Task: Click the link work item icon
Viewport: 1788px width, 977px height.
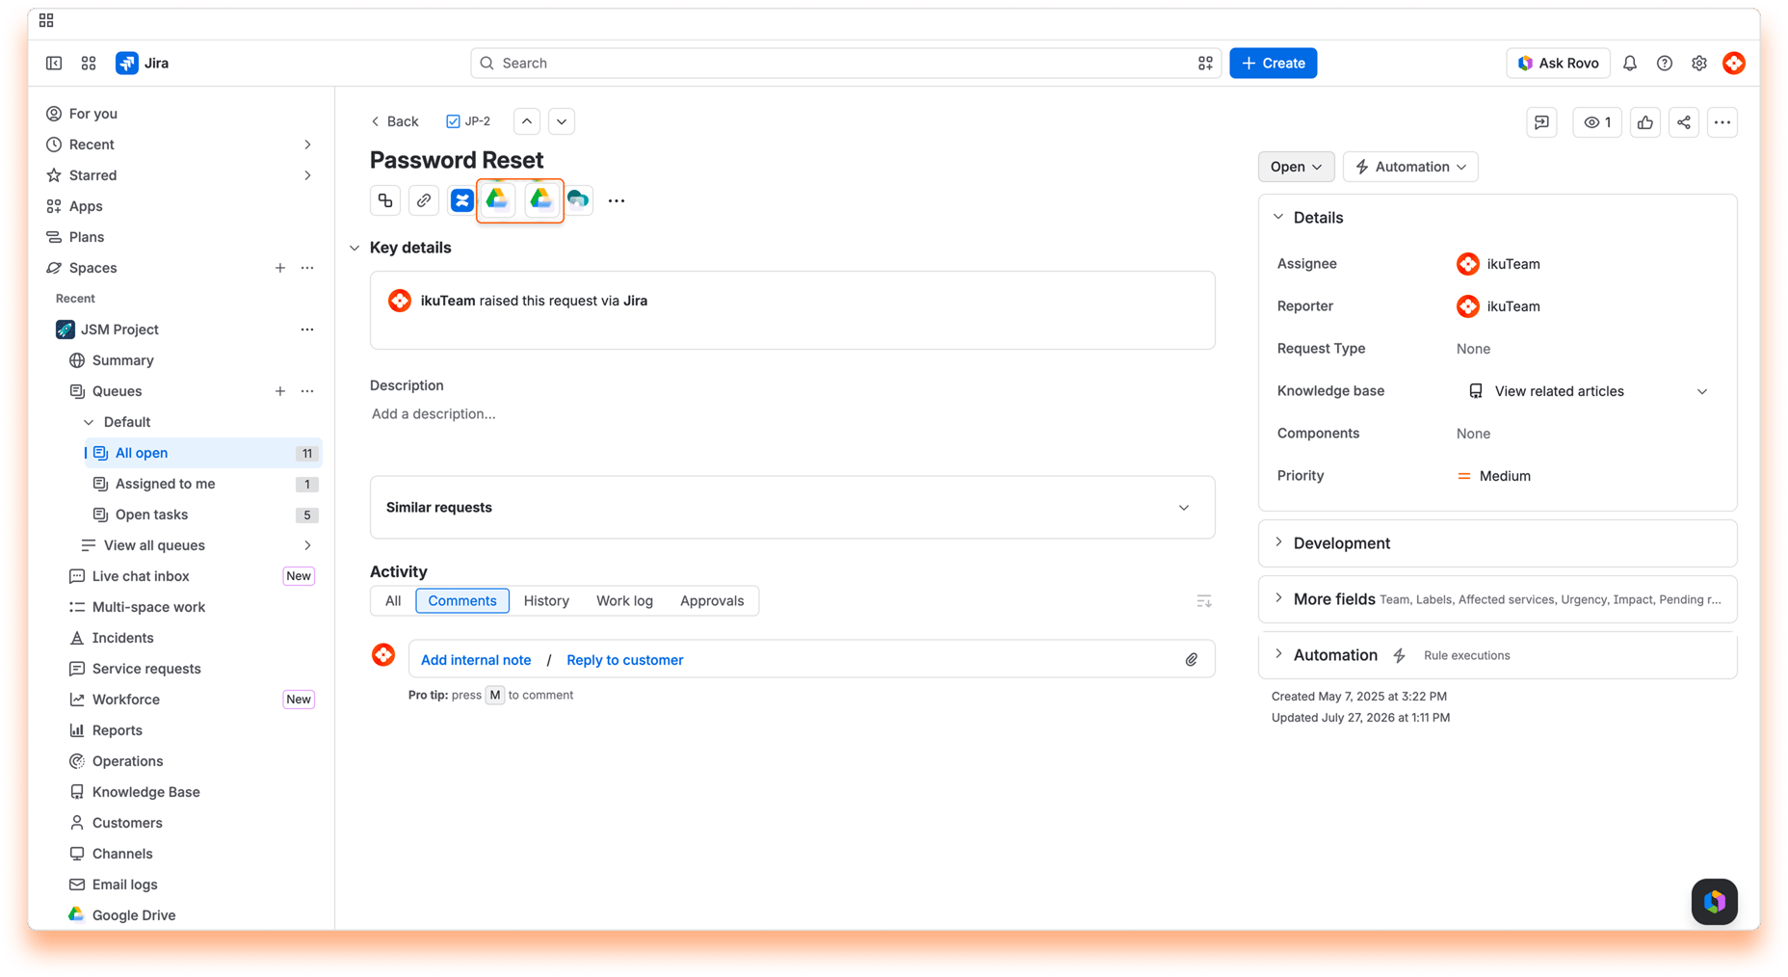Action: [424, 200]
